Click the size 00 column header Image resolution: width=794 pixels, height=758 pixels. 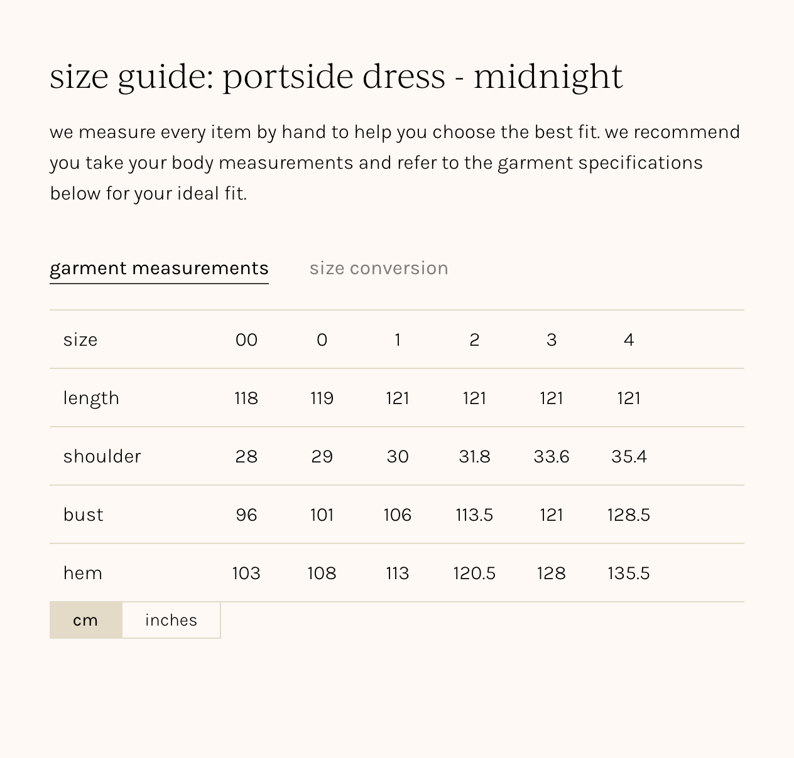point(246,339)
